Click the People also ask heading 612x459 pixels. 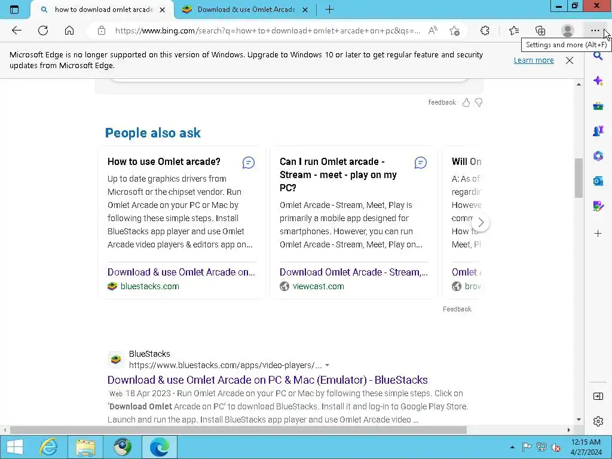(152, 133)
